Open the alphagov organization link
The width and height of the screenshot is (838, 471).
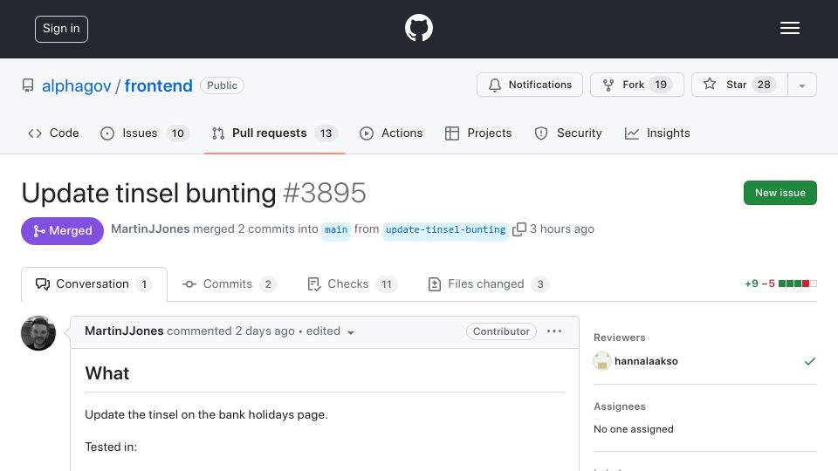[x=77, y=85]
